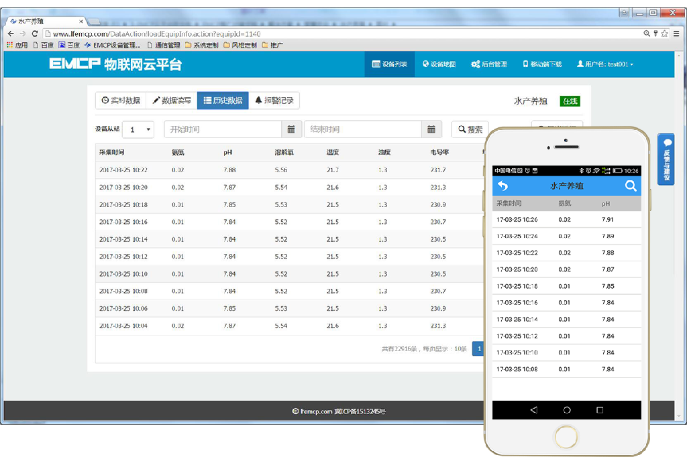Tap the Android recent apps square
This screenshot has height=457, width=687.
point(600,410)
